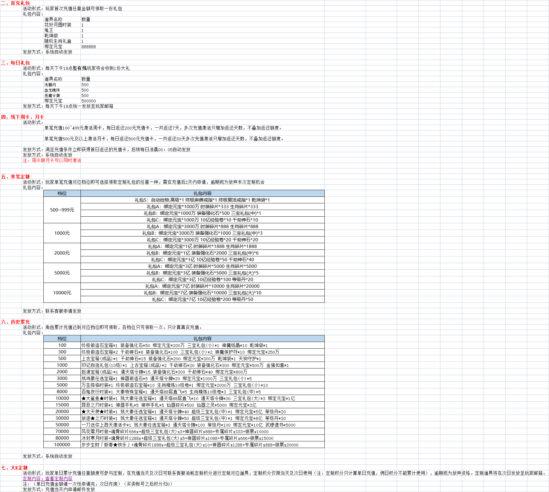Open the 查看定制内容 hyperlink

pos(59,478)
